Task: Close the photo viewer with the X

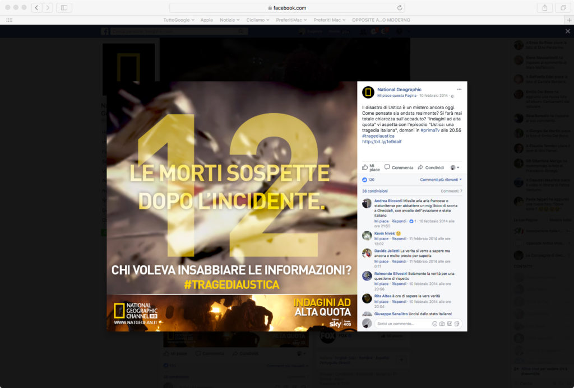Action: point(567,31)
